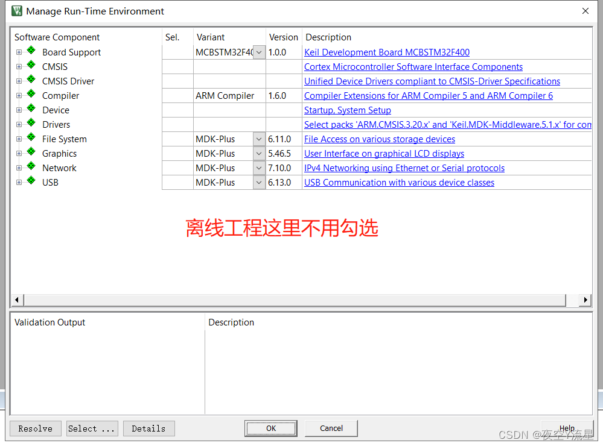Viewport: 603px width, 446px height.
Task: Select version cell 6.11.0
Action: point(284,139)
